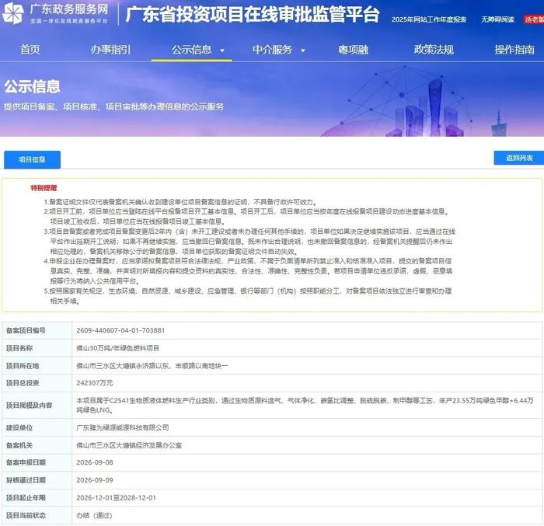Image resolution: width=544 pixels, height=526 pixels.
Task: Open the 操作指南 menu item
Action: click(x=514, y=50)
